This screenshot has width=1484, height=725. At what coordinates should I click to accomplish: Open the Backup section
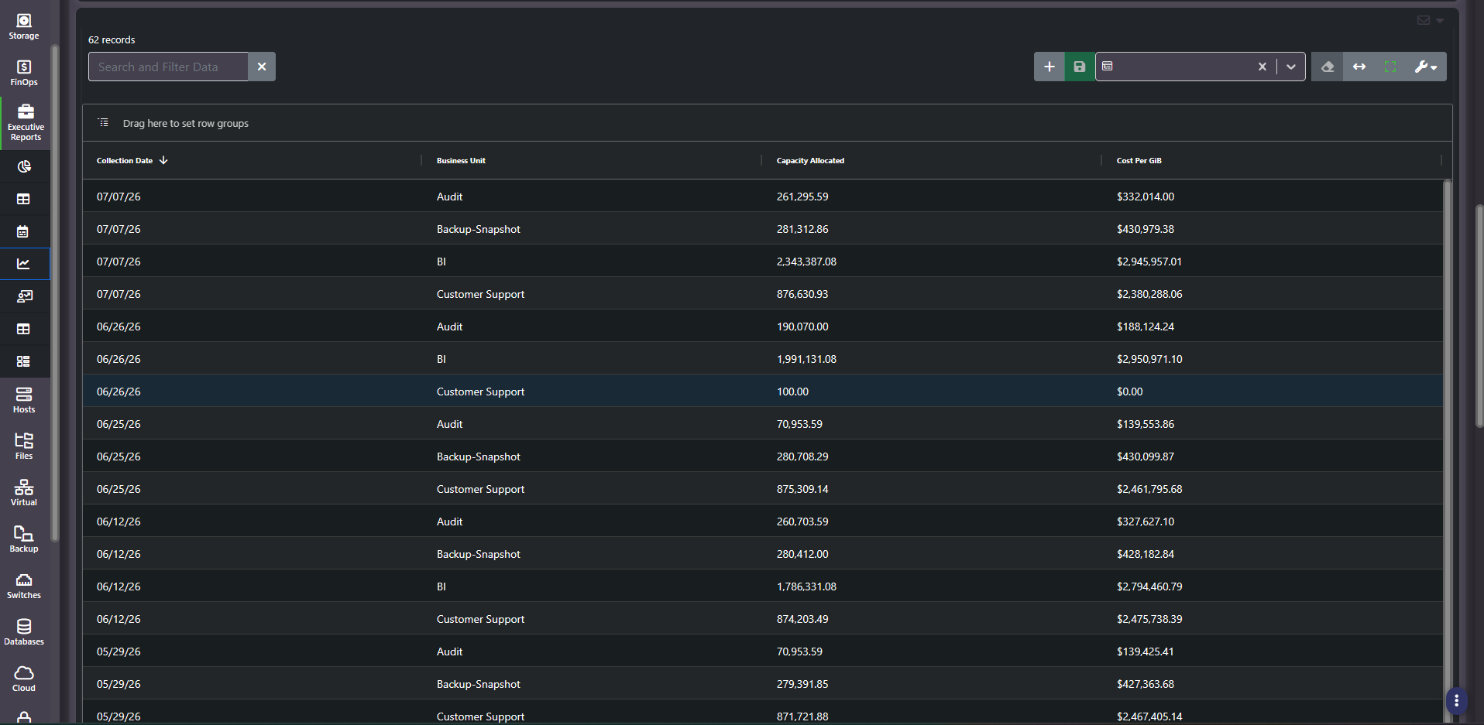point(24,539)
